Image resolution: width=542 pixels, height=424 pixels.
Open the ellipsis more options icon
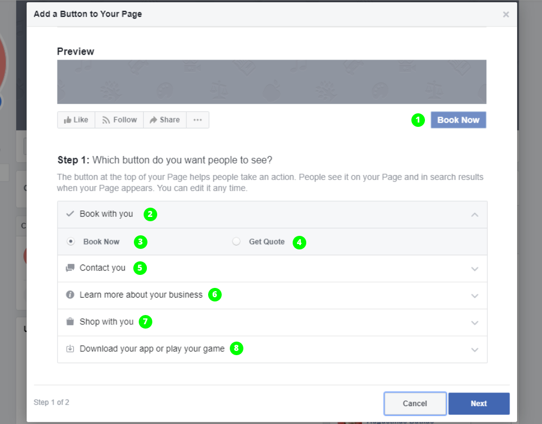pos(197,120)
